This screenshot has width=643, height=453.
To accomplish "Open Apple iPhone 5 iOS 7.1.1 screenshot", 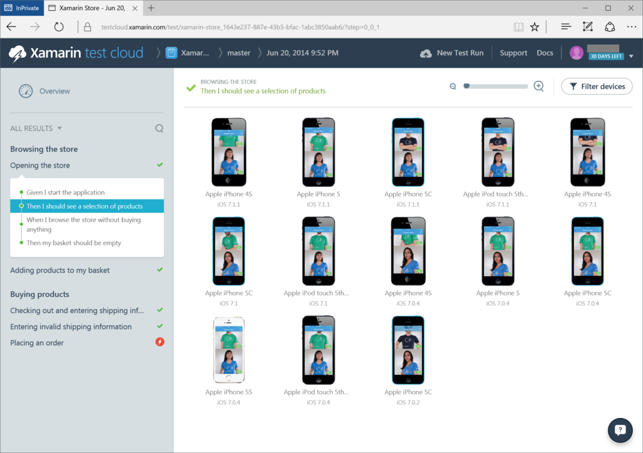I will coord(318,152).
